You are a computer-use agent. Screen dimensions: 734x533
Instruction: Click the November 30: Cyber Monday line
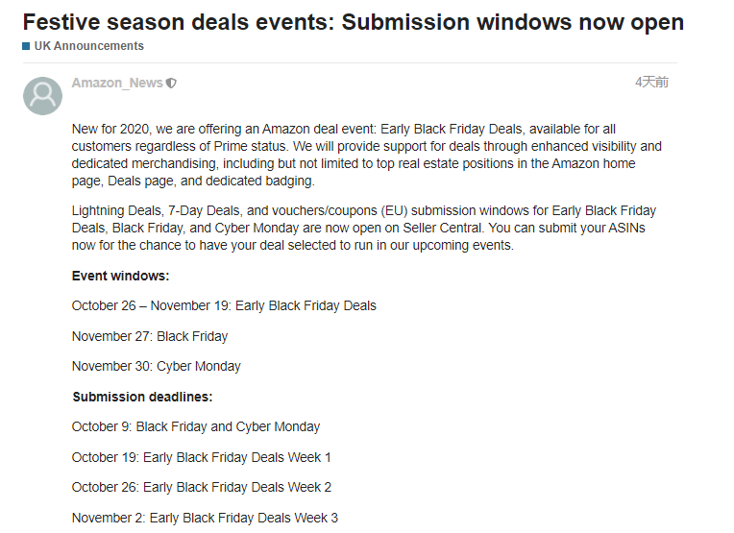tap(157, 366)
